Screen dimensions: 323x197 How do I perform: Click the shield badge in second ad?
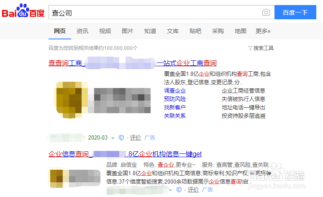pyautogui.click(x=179, y=189)
